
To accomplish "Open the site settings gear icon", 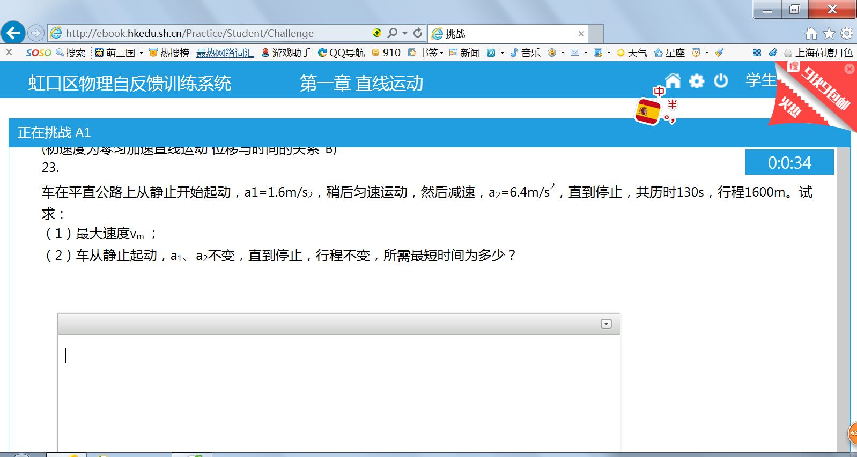I will pos(697,81).
